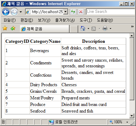Click the Forward navigation arrow
The width and height of the screenshot is (136, 126).
point(14,12)
